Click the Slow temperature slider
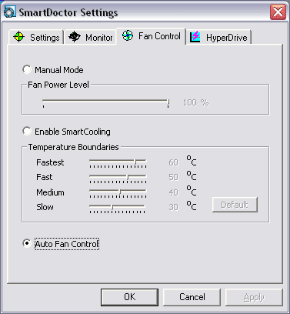 (x=117, y=209)
